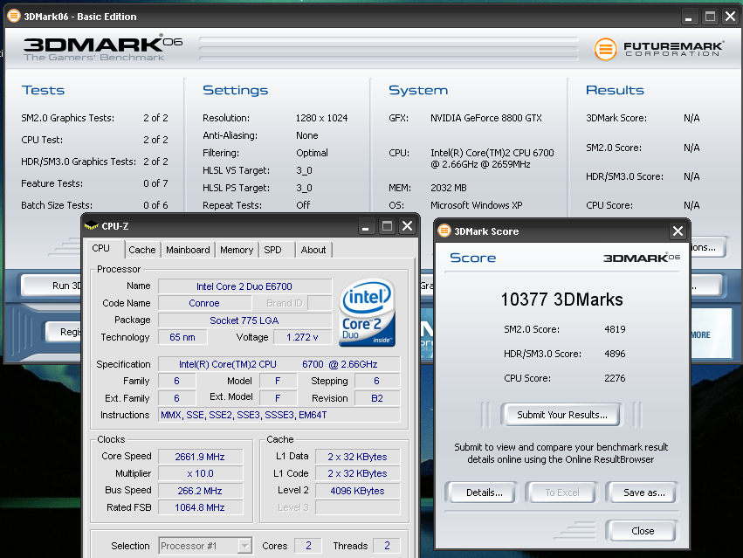Click the Technology value 65 nm

coord(182,337)
